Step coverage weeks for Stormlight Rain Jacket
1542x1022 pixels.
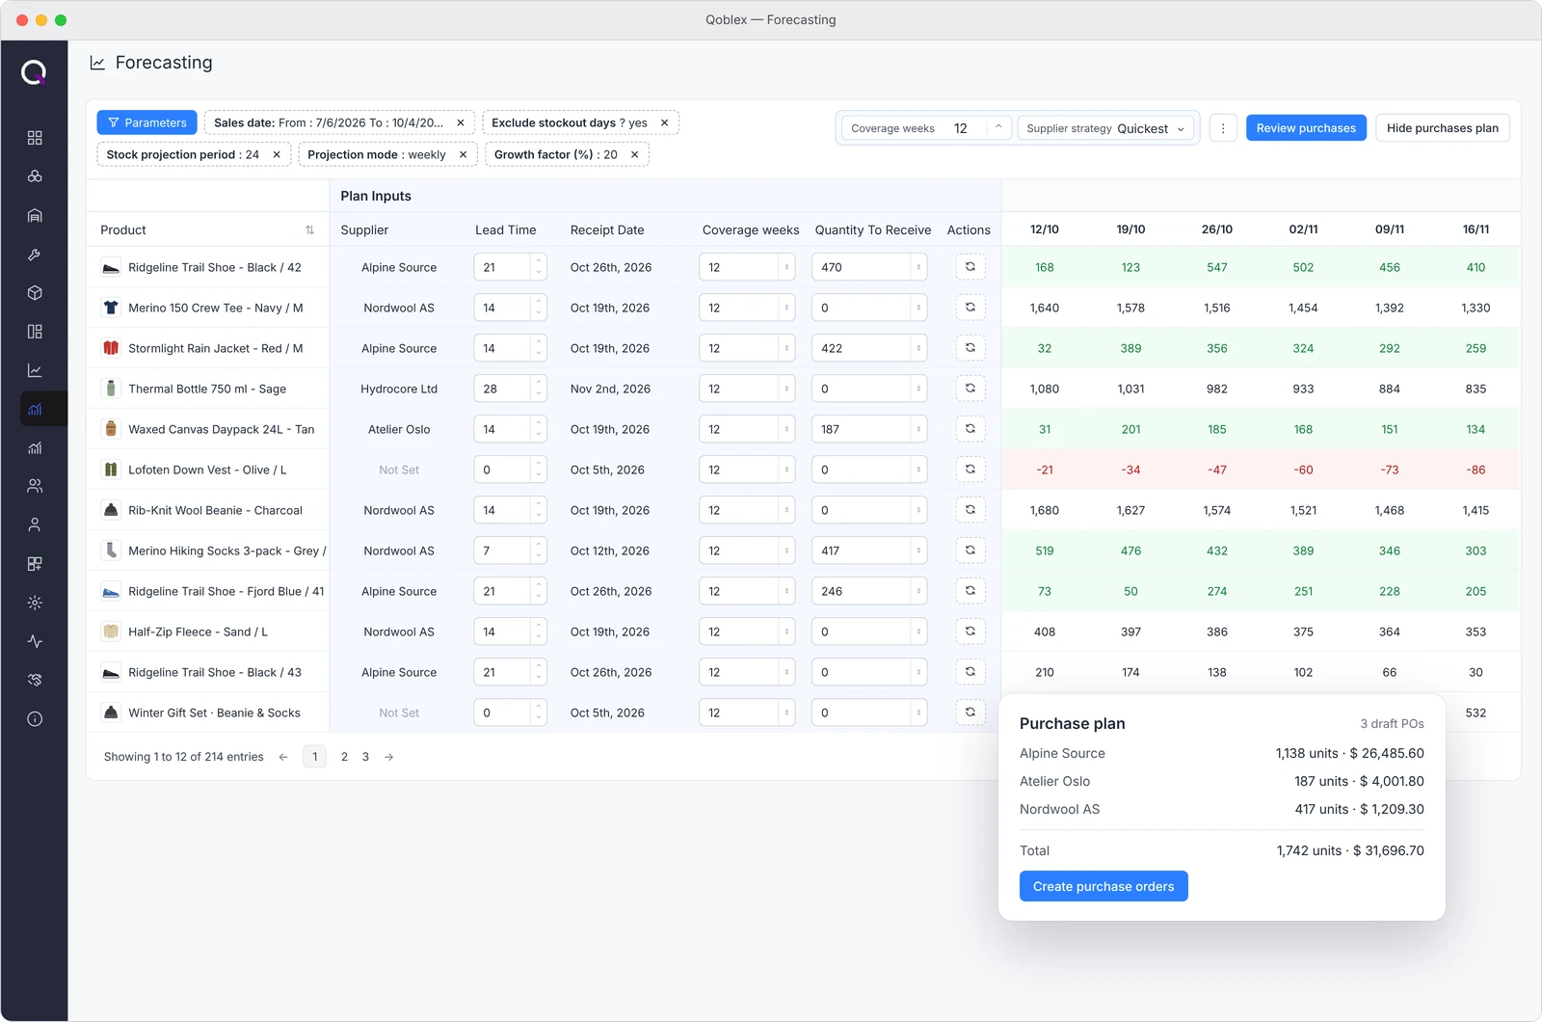point(786,348)
